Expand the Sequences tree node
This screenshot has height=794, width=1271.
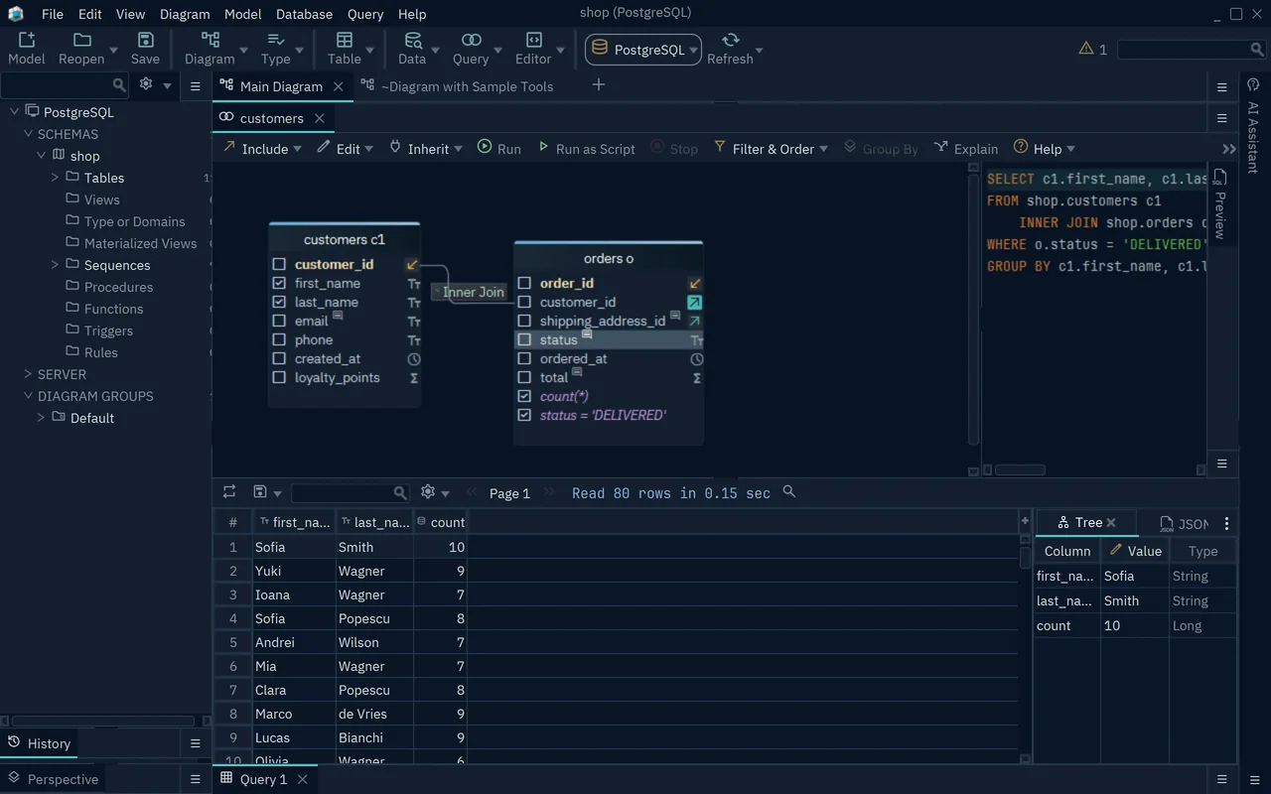[56, 265]
